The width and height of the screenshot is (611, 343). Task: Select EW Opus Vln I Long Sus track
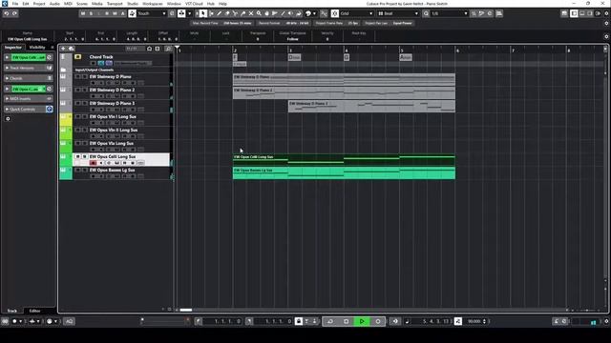113,116
